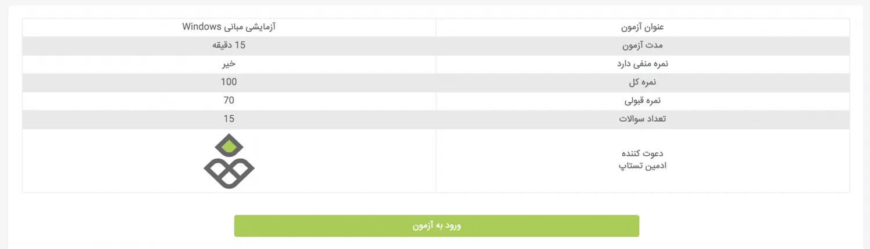Select the نمره کل label
The image size is (870, 249).
tap(642, 83)
